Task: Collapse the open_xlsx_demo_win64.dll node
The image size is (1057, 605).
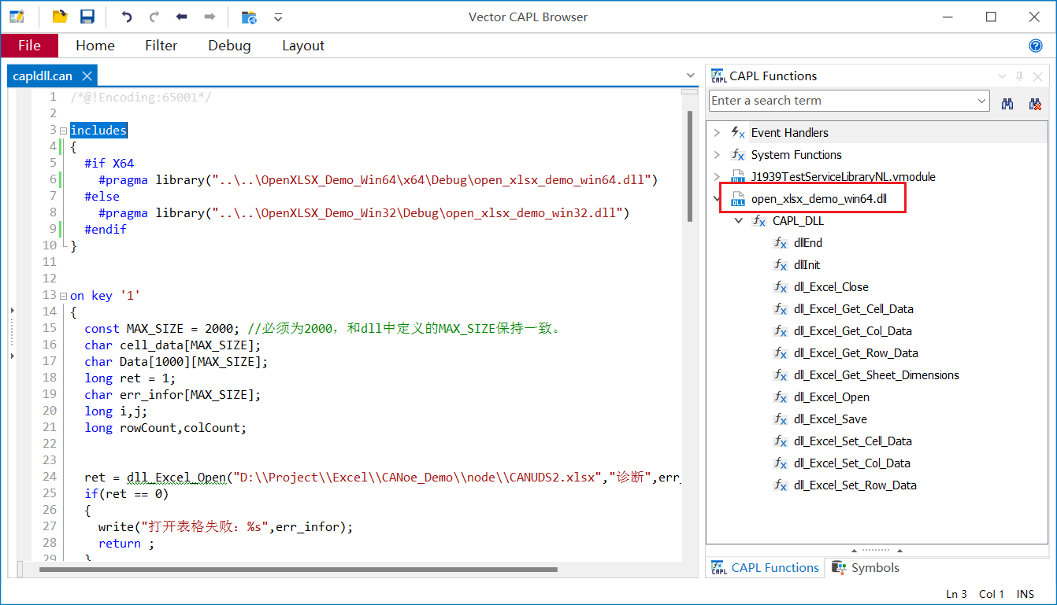Action: (x=717, y=199)
